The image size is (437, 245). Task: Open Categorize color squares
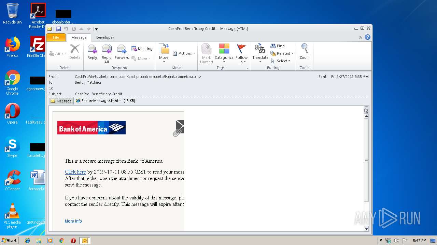coord(224,53)
